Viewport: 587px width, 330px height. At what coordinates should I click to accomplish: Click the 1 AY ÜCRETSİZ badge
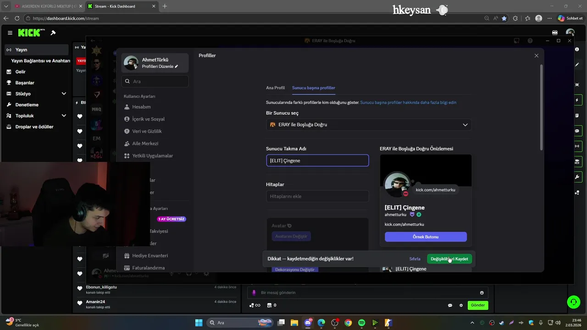tap(172, 219)
